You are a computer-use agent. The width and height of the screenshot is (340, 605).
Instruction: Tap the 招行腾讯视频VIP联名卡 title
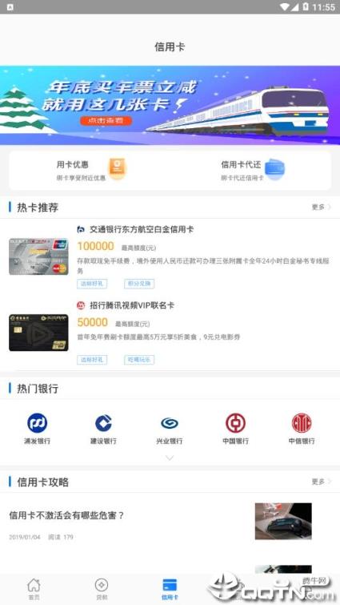point(132,305)
